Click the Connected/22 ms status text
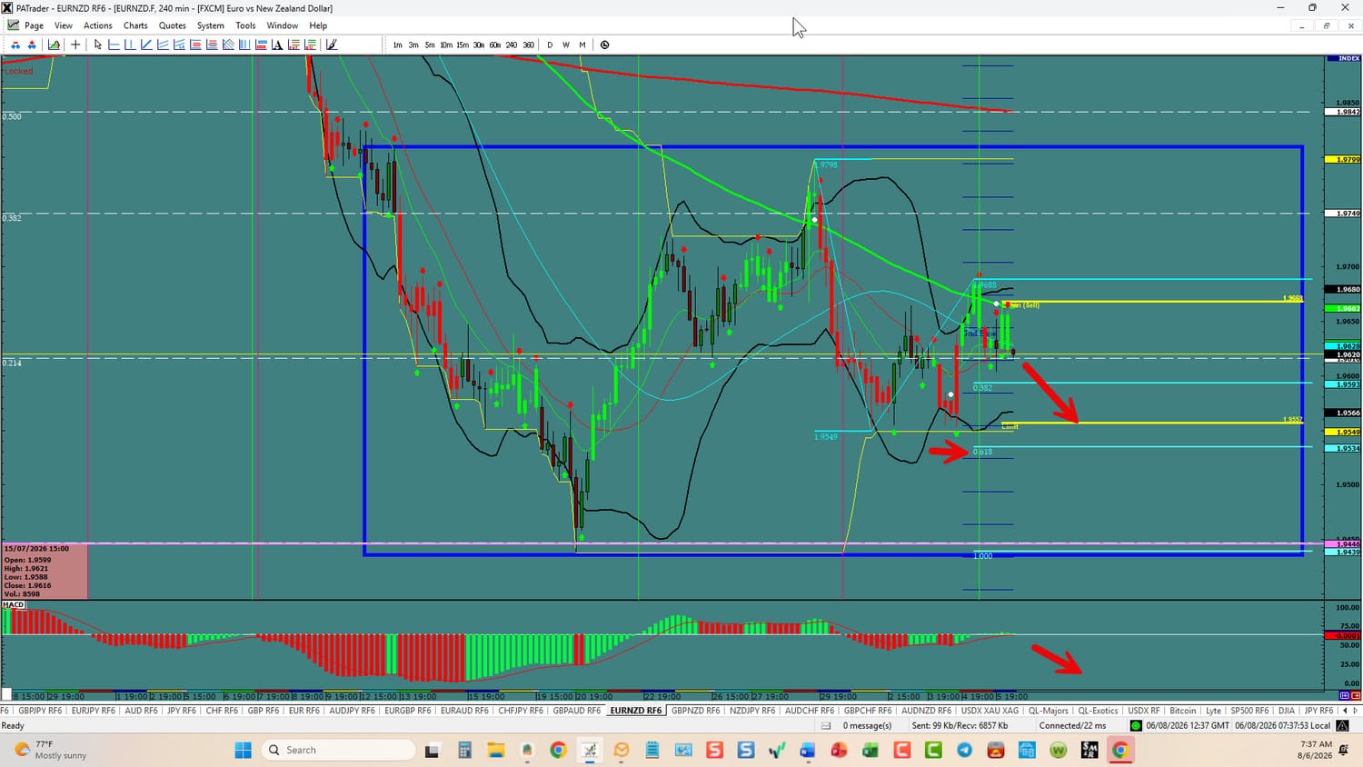This screenshot has height=767, width=1363. tap(1073, 726)
